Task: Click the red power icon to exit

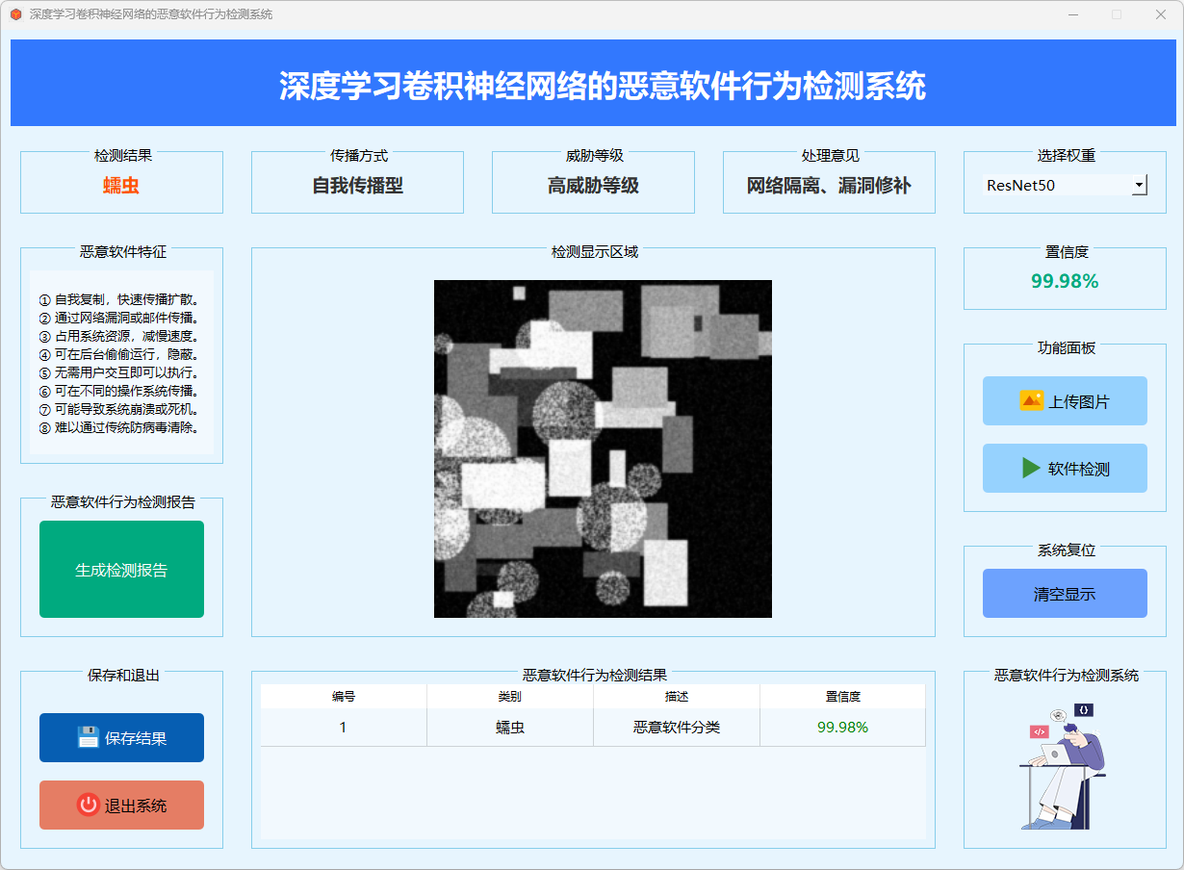Action: [x=89, y=805]
